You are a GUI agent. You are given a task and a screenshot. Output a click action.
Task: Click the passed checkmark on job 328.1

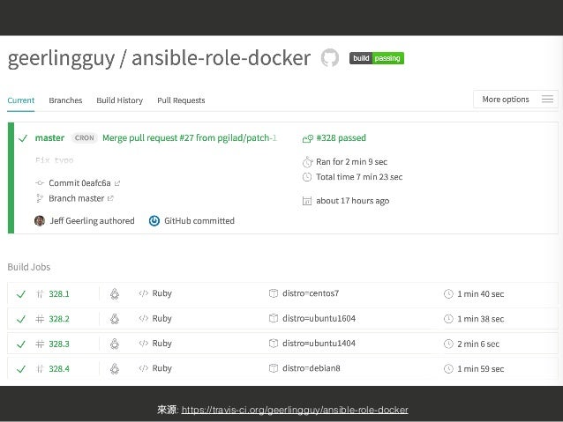click(20, 293)
